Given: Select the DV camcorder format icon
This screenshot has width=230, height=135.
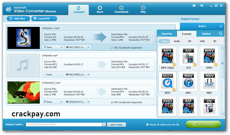Looking at the screenshot, I should [209, 106].
